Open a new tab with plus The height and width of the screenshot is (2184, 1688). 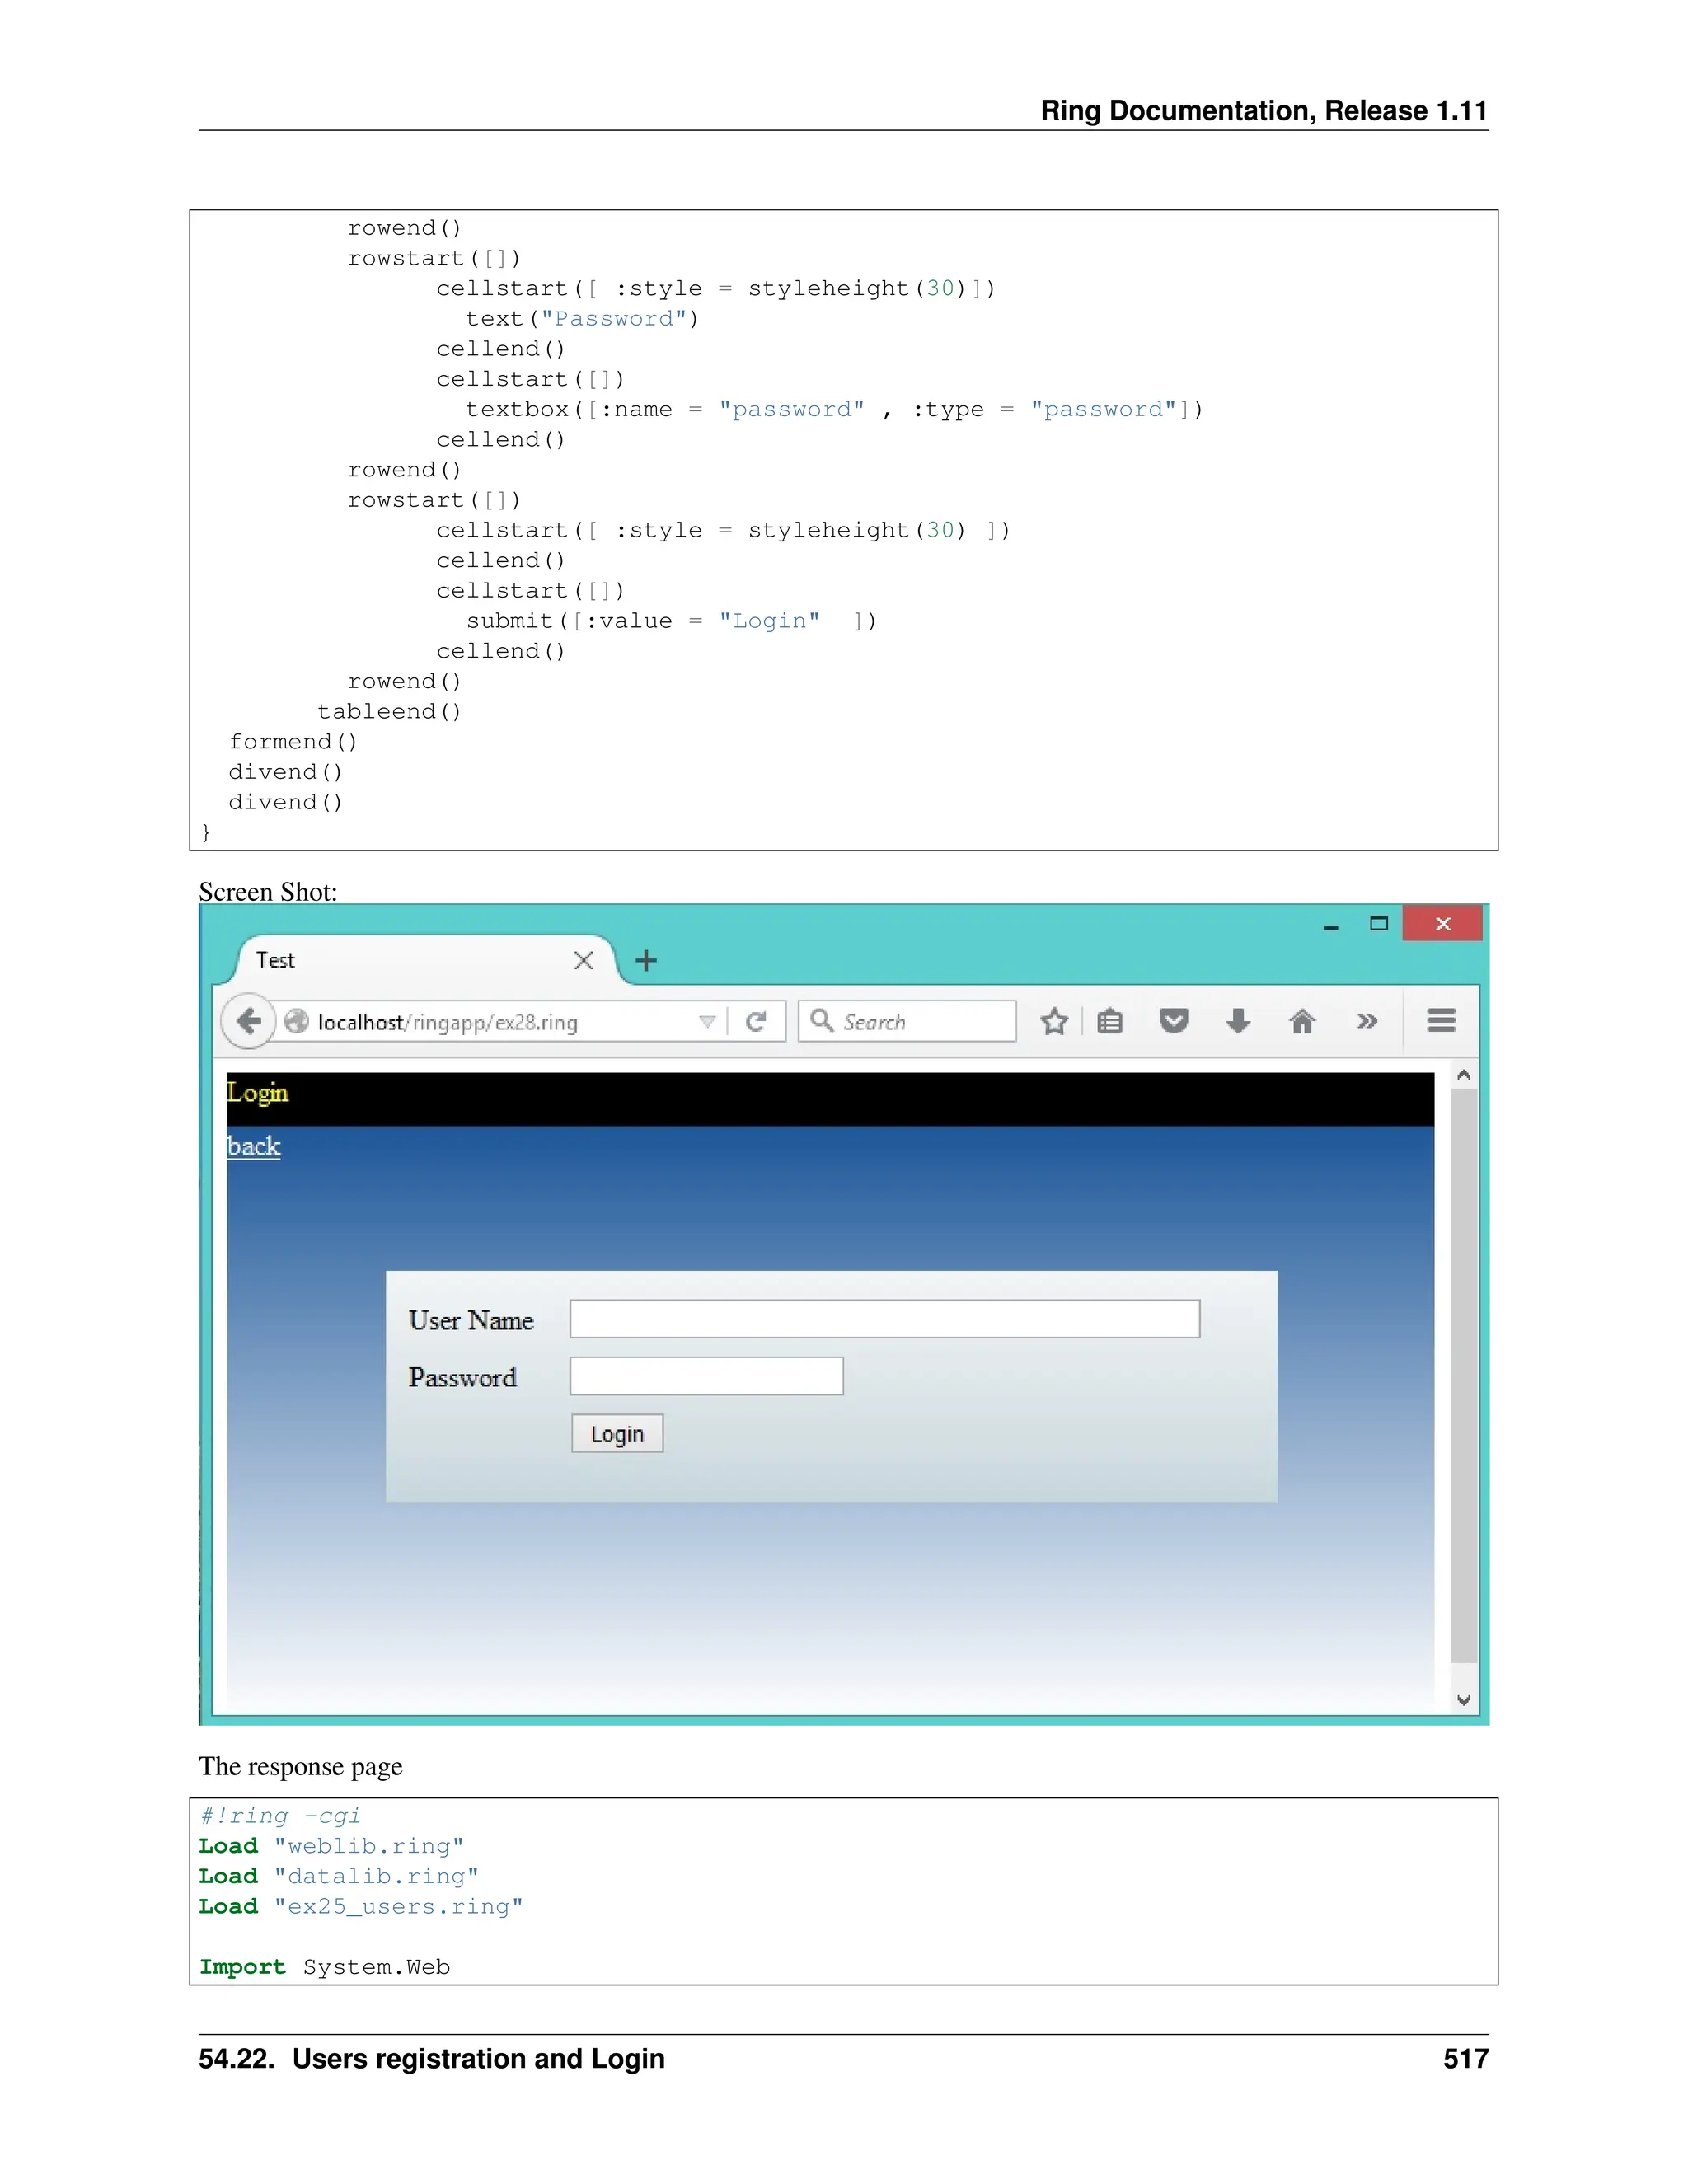646,961
